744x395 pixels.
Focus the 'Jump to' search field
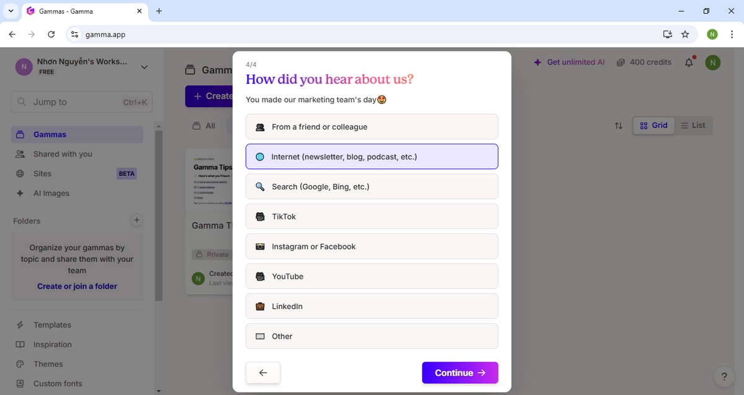coord(81,102)
